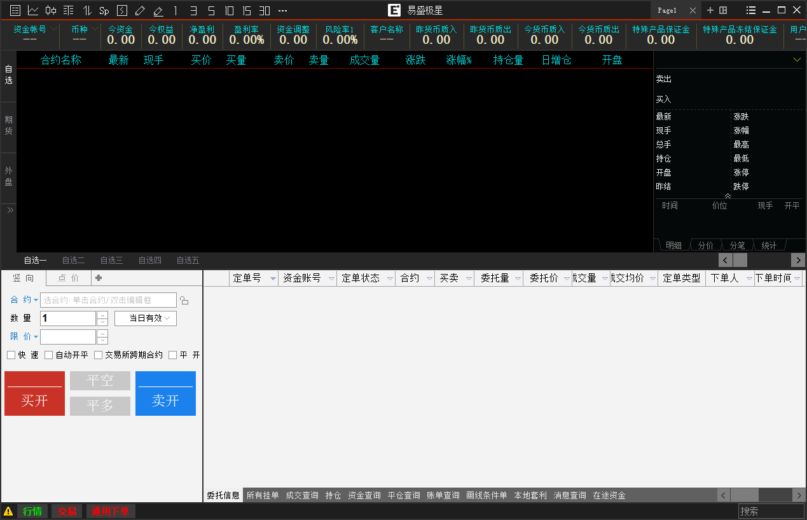Click the red 买开 button
The image size is (807, 520).
[34, 393]
